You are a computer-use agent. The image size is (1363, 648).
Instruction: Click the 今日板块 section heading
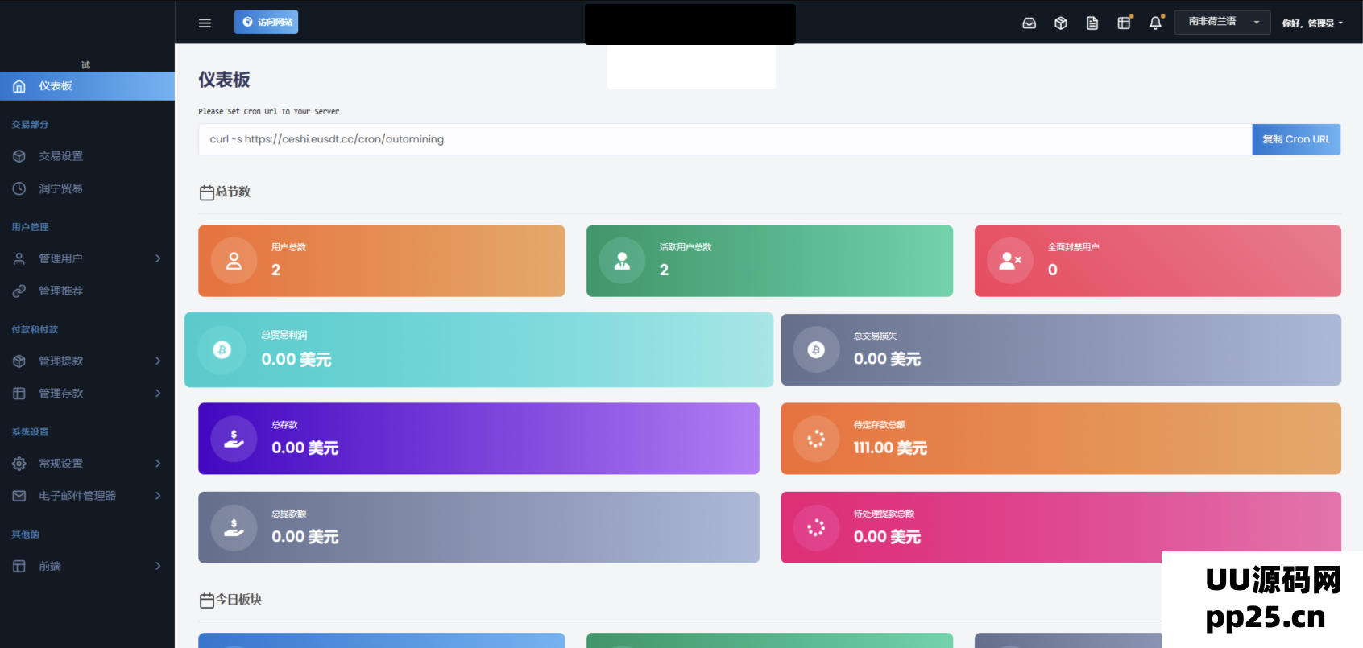click(x=238, y=600)
